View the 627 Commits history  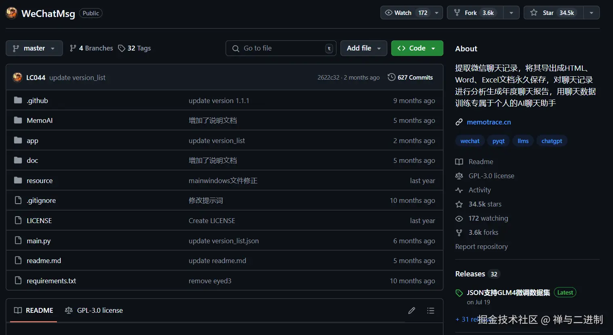tap(410, 77)
